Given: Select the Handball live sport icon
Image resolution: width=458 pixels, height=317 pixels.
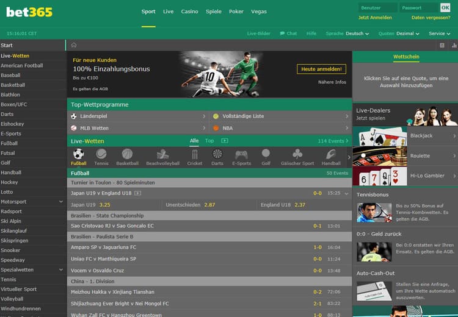Looking at the screenshot, I should 331,154.
